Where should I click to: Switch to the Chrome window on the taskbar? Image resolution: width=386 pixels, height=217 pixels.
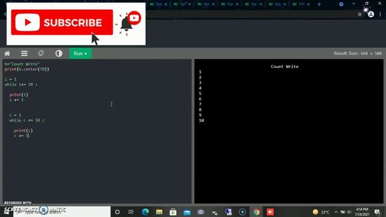[256, 212]
